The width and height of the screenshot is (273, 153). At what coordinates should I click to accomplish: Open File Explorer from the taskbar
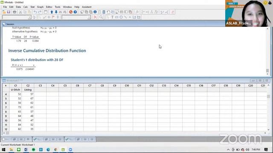coord(11,150)
